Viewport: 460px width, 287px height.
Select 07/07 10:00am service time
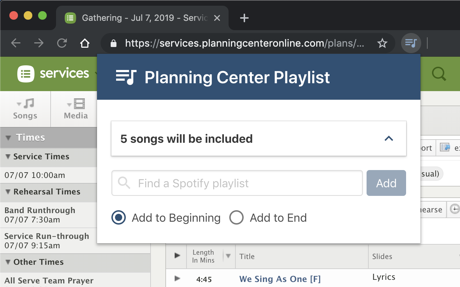click(x=35, y=175)
